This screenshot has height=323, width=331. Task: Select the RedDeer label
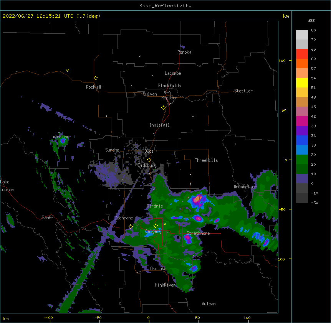click(x=169, y=98)
